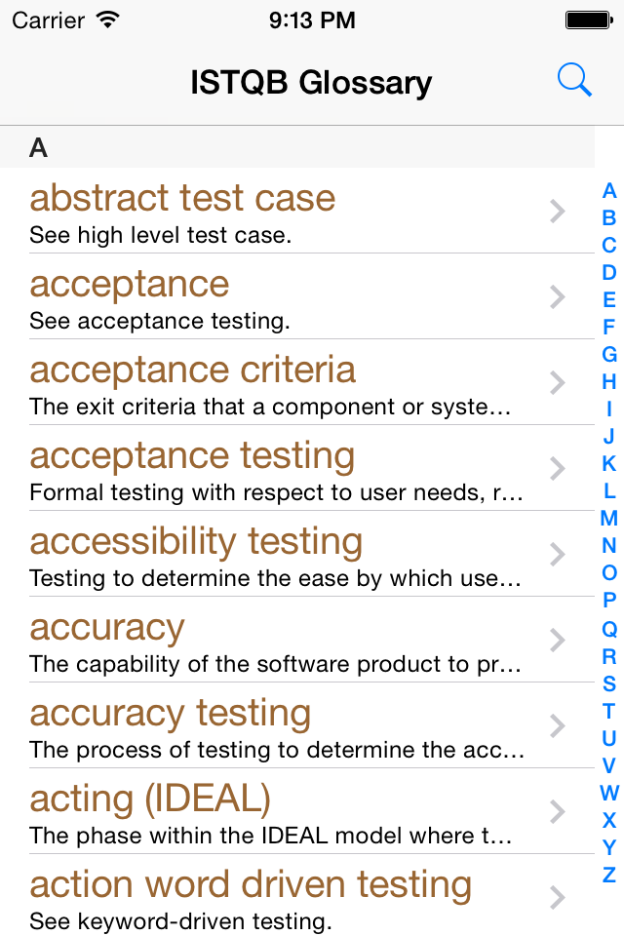624x936 pixels.
Task: Open the acceptance testing entry
Action: pos(297,468)
